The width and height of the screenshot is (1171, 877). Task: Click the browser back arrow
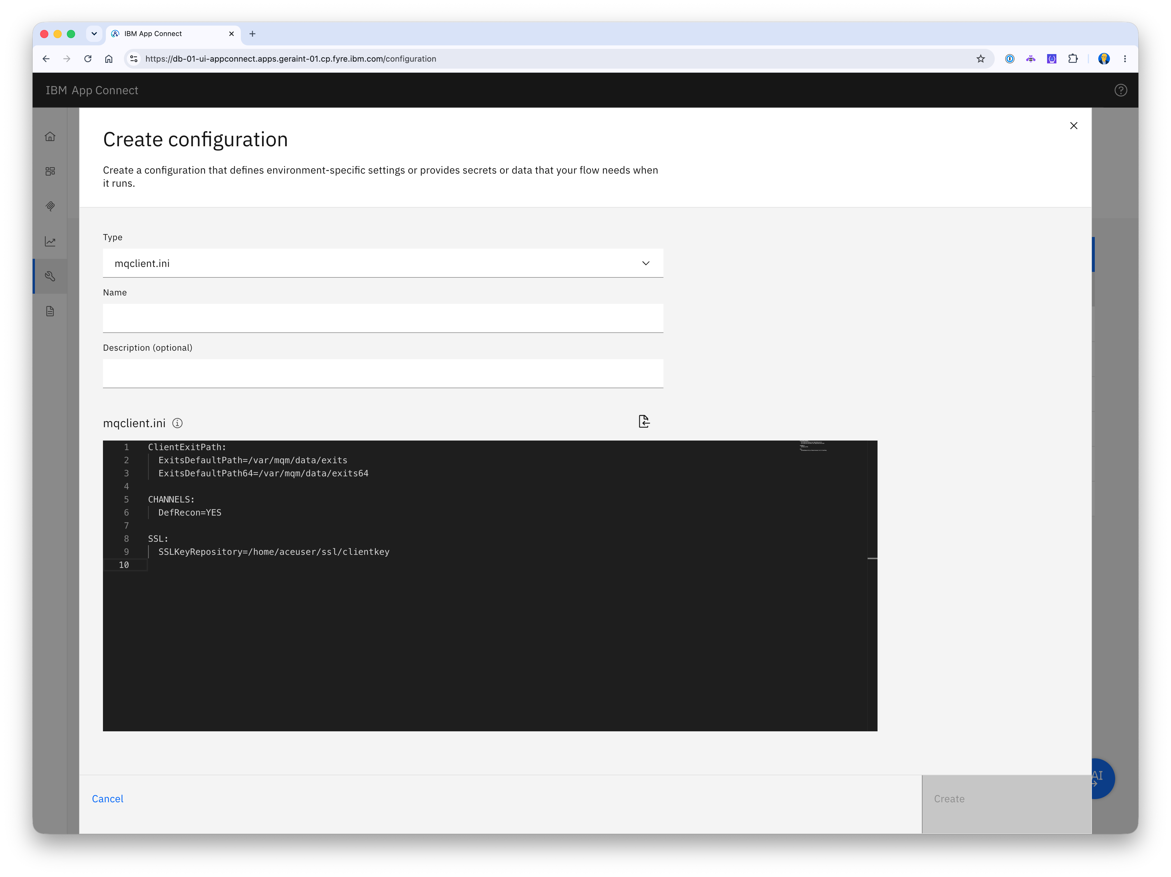pyautogui.click(x=46, y=59)
